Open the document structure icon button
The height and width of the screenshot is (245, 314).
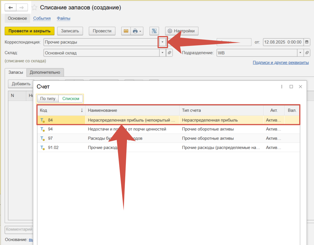(x=154, y=31)
